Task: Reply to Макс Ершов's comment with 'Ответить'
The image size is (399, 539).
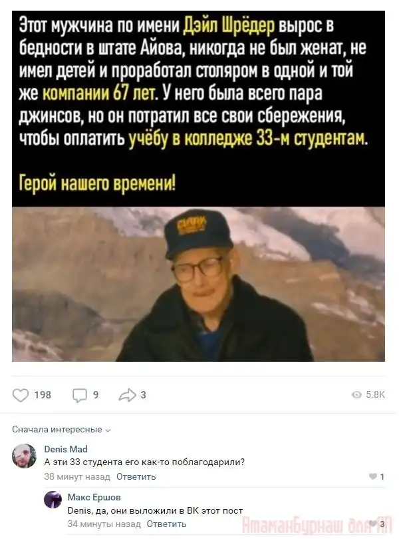Action: click(166, 524)
